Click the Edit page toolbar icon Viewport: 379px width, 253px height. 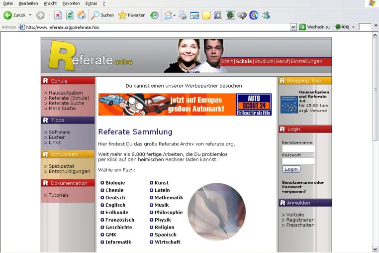[194, 15]
